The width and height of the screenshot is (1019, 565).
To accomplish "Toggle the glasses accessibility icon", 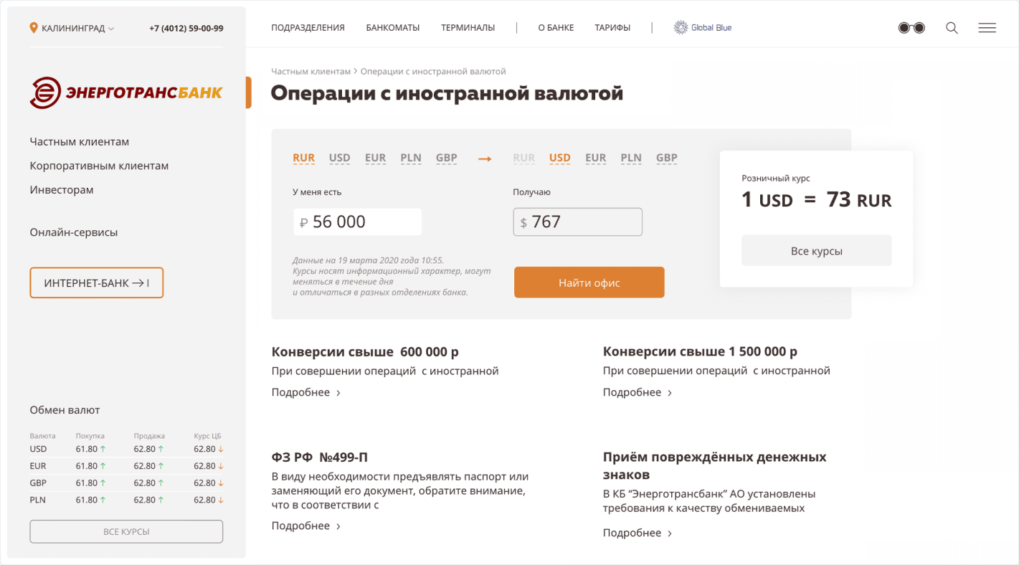I will 911,28.
